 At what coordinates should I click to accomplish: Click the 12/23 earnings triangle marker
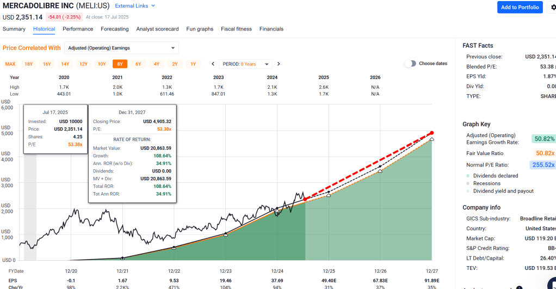pyautogui.click(x=226, y=235)
